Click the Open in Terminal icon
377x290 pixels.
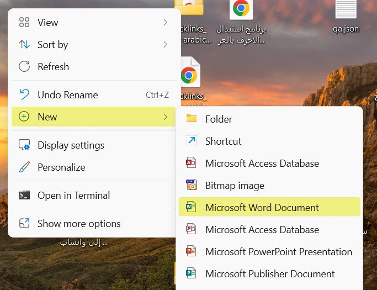(24, 195)
